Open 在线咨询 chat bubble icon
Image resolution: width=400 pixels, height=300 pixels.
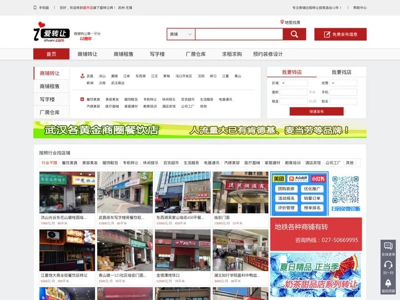(x=388, y=246)
